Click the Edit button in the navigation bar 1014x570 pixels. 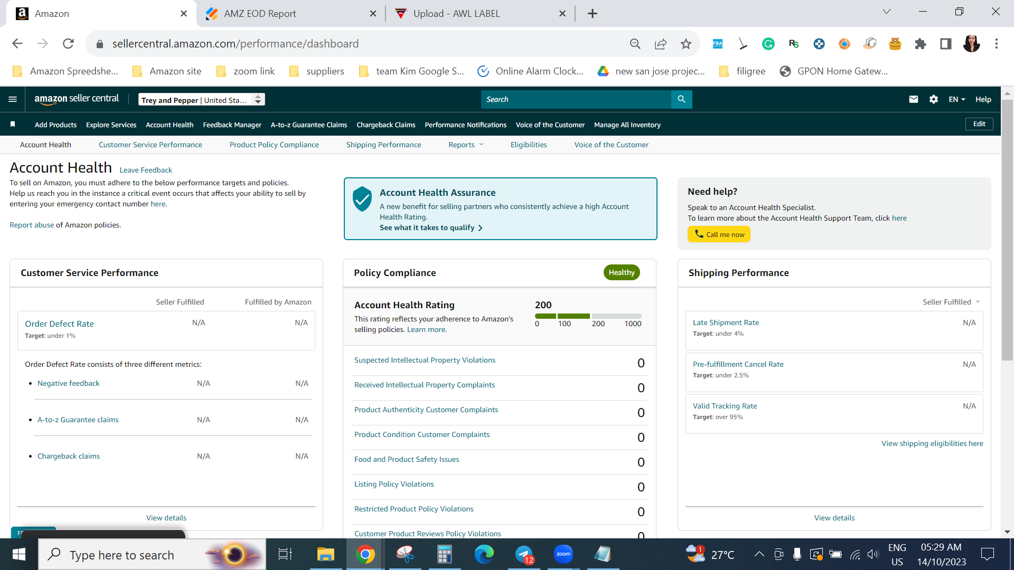pos(979,124)
